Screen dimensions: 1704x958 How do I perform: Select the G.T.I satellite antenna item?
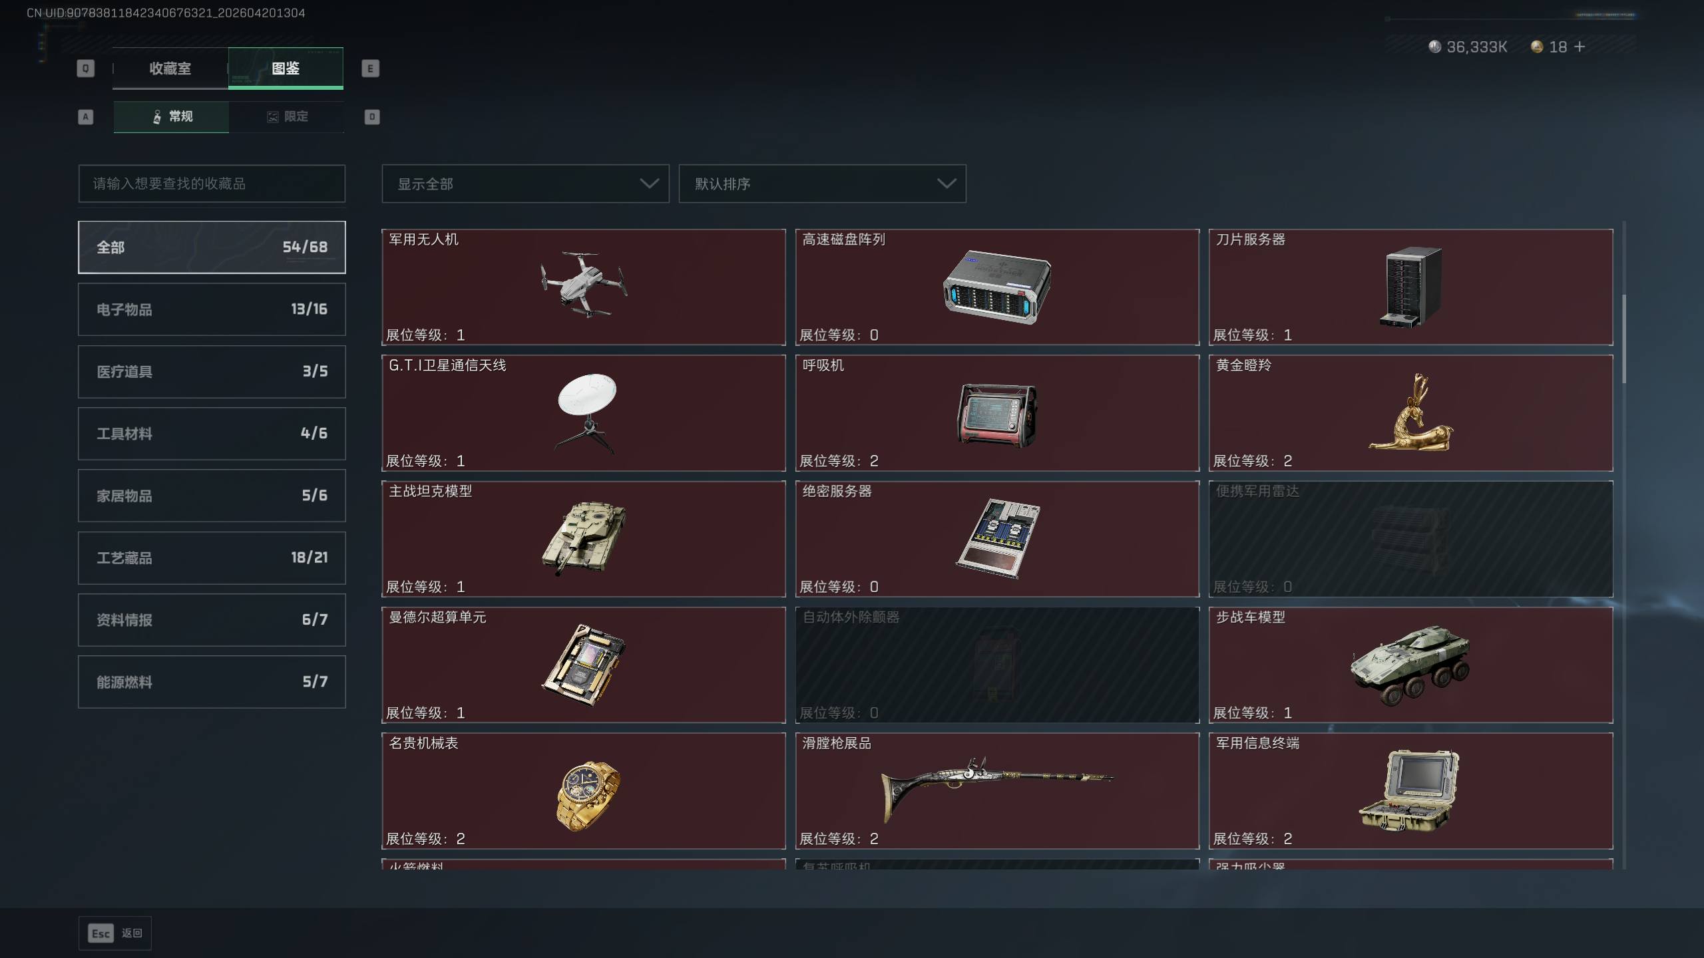(583, 413)
